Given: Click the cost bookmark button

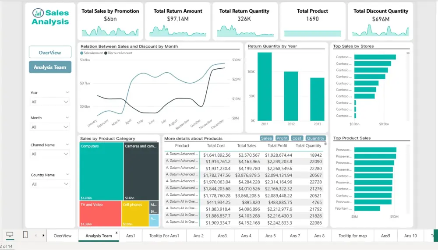Looking at the screenshot, I should pyautogui.click(x=297, y=138).
